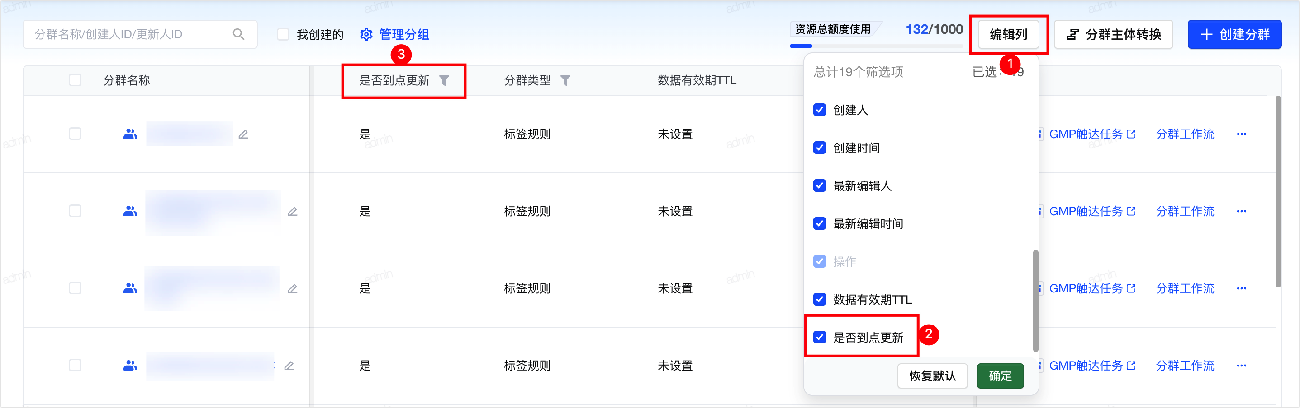Uncheck the 创建人 column option
The height and width of the screenshot is (408, 1300).
820,110
